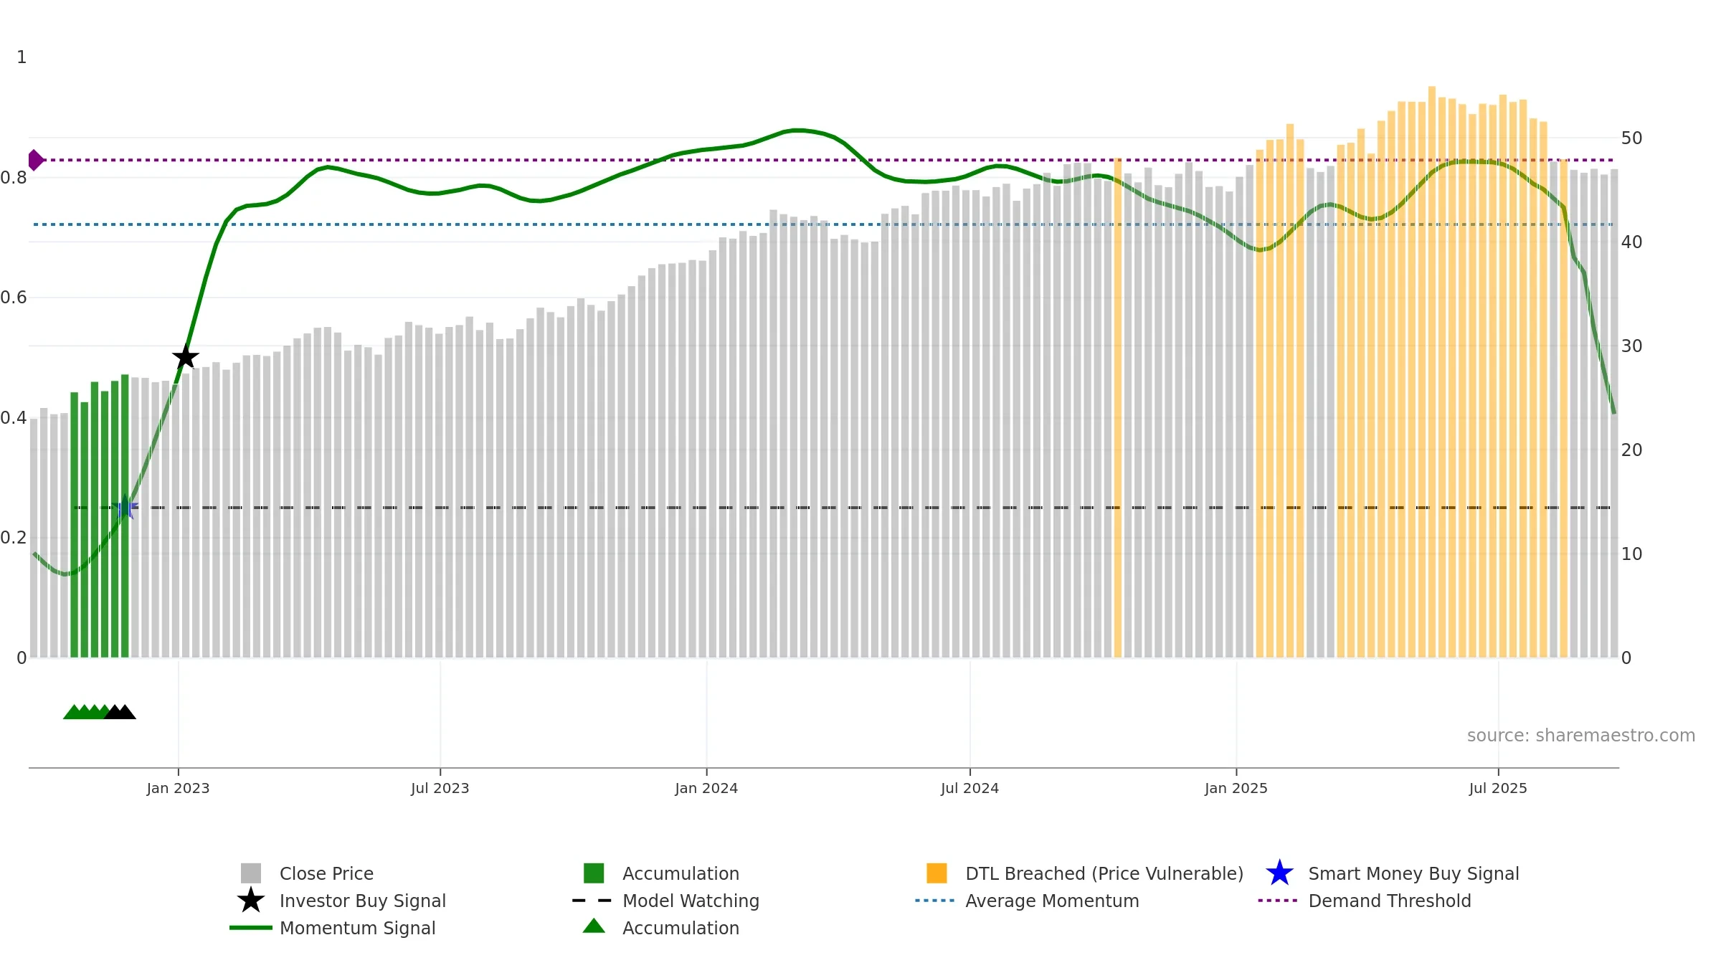Click the black star legend icon
This screenshot has height=968, width=1721.
click(x=251, y=901)
